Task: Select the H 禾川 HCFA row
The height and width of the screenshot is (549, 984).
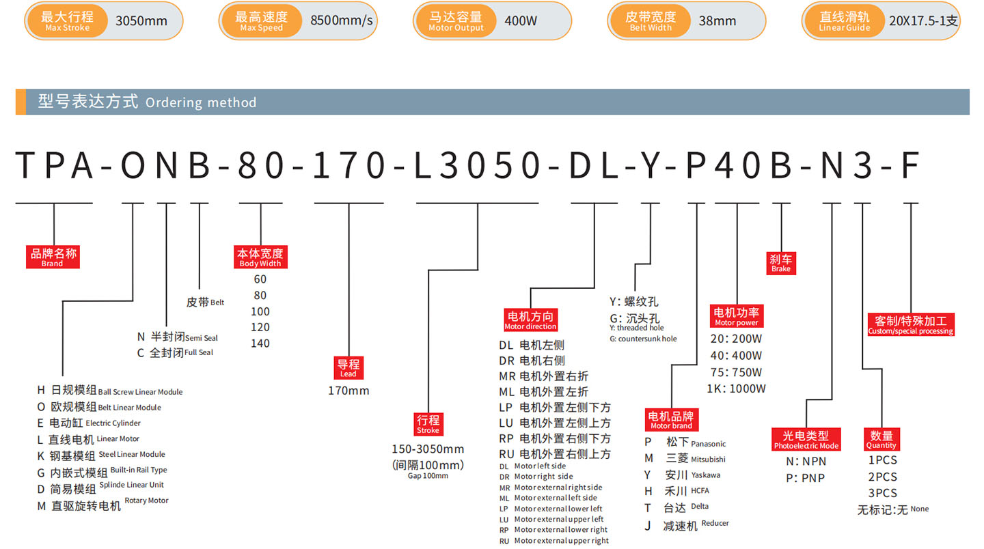Action: click(677, 491)
